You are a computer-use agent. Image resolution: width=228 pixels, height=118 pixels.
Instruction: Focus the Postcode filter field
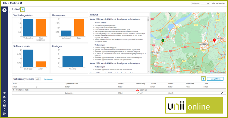click(x=194, y=87)
